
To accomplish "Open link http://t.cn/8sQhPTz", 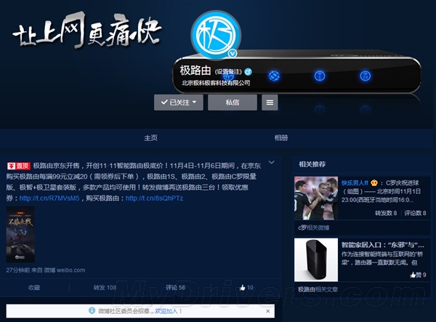I will point(154,198).
